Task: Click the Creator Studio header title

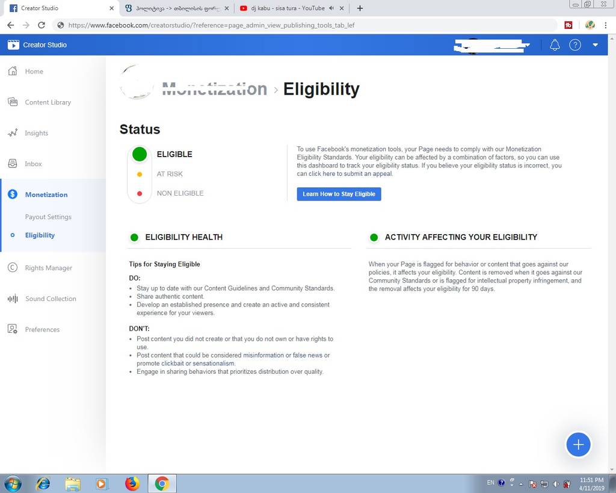Action: (x=45, y=45)
